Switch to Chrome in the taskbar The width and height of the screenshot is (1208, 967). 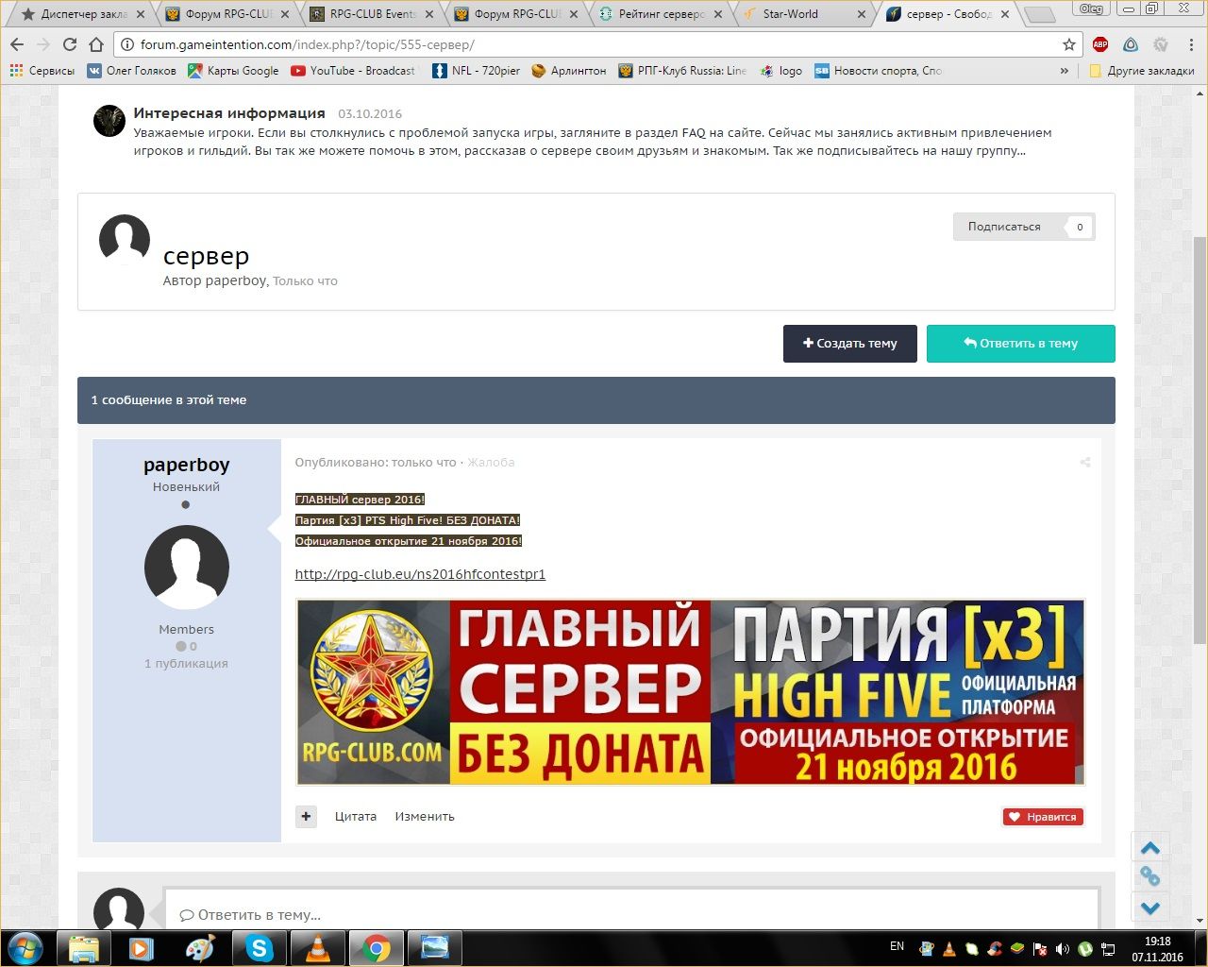click(376, 947)
